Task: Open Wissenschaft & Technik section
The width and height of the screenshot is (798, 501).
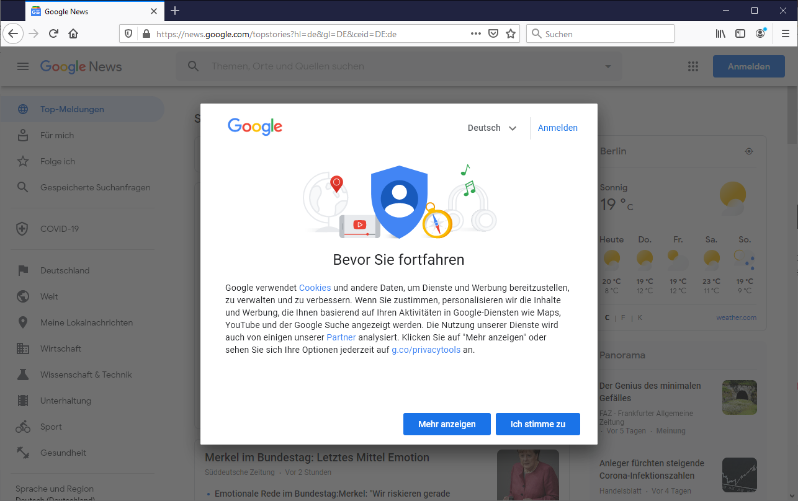Action: tap(82, 375)
